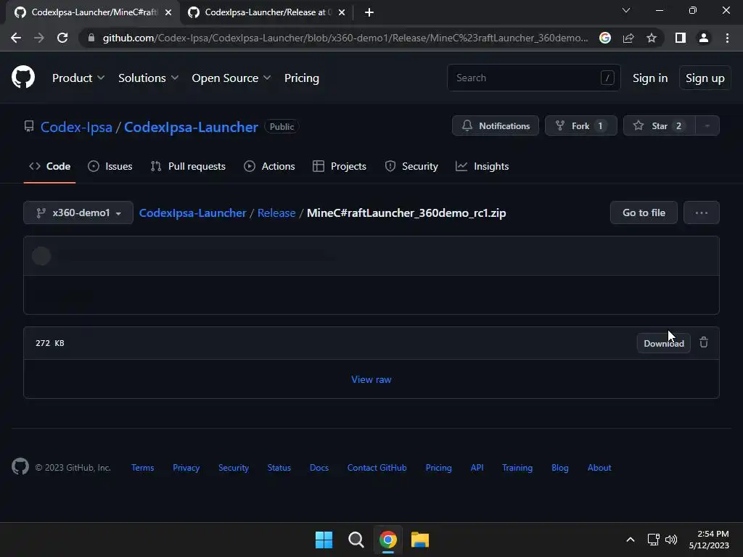Screen dimensions: 743x557
Task: Expand the Solutions menu
Action: [x=148, y=78]
